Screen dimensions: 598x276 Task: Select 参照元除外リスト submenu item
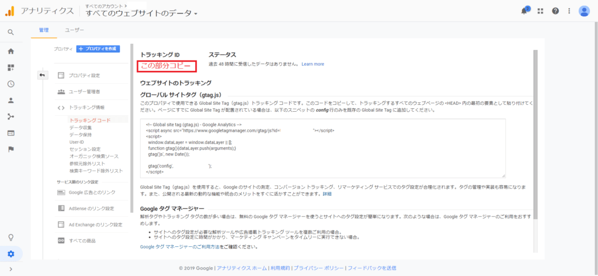pyautogui.click(x=87, y=164)
